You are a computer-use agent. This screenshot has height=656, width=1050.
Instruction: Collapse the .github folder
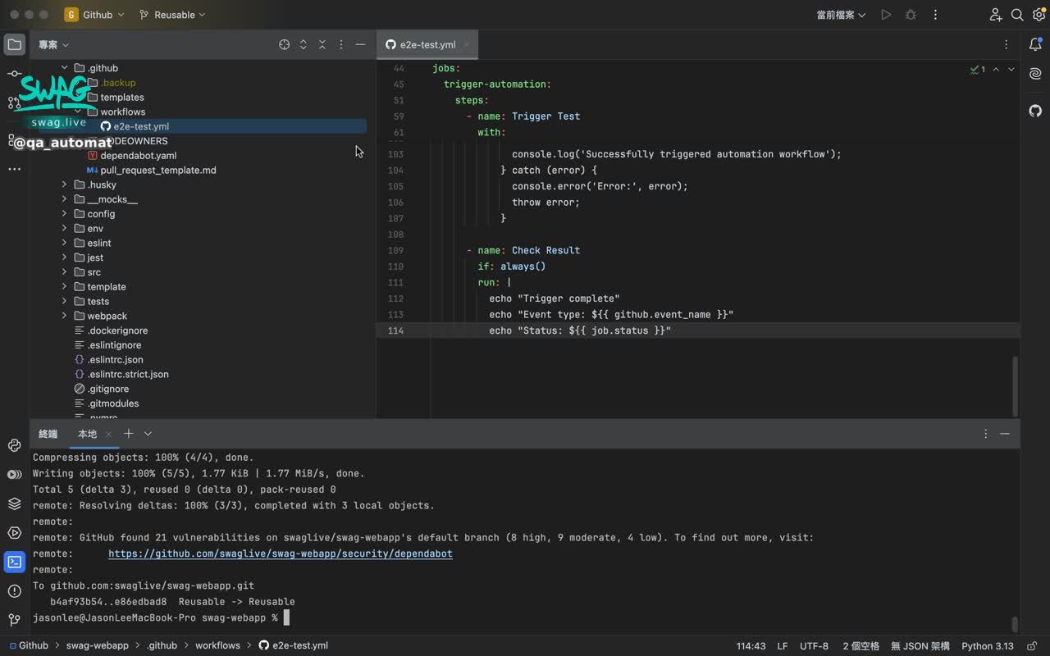[x=64, y=68]
